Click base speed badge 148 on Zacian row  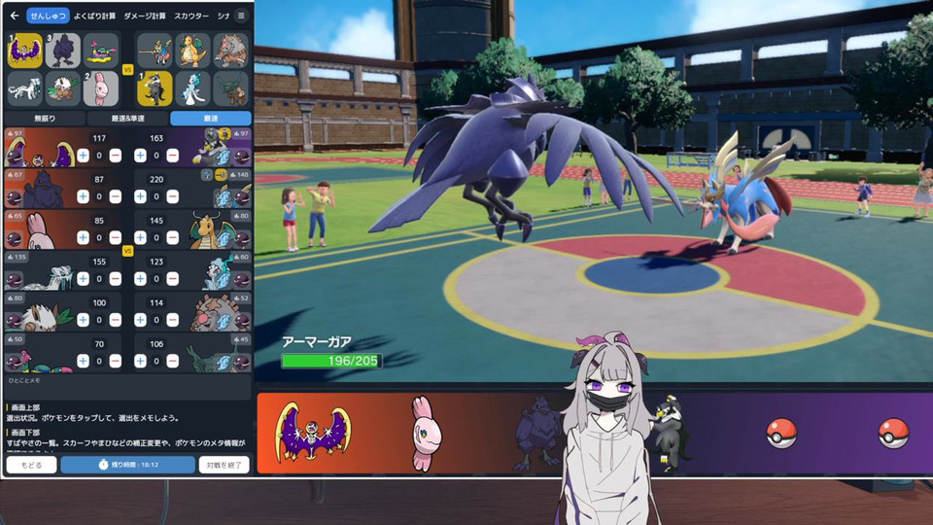click(240, 175)
